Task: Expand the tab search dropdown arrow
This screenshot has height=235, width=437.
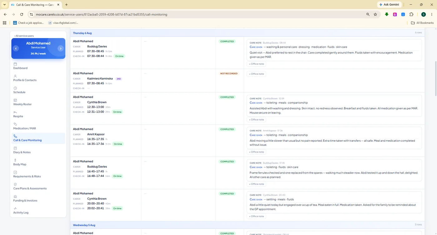Action: click(4, 5)
